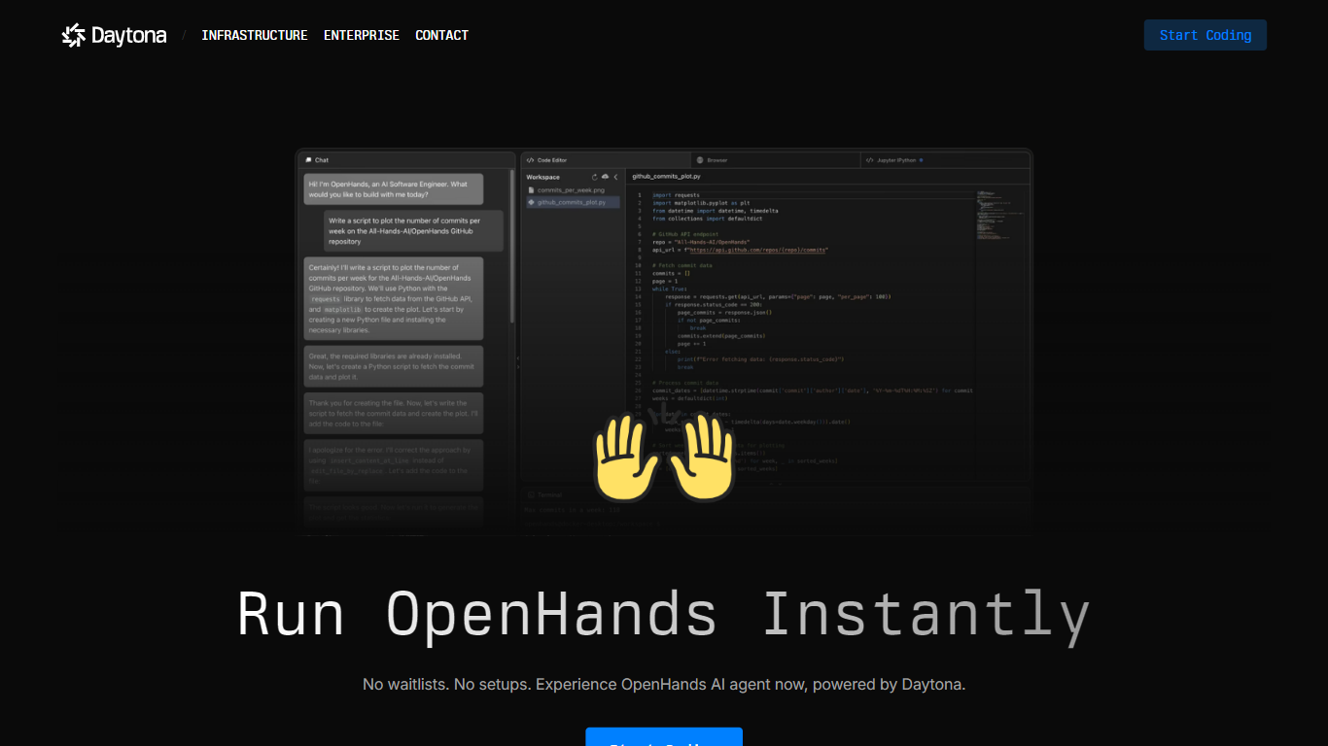Click the "Thank you for creating the file" message
The height and width of the screenshot is (746, 1328).
[x=393, y=413]
